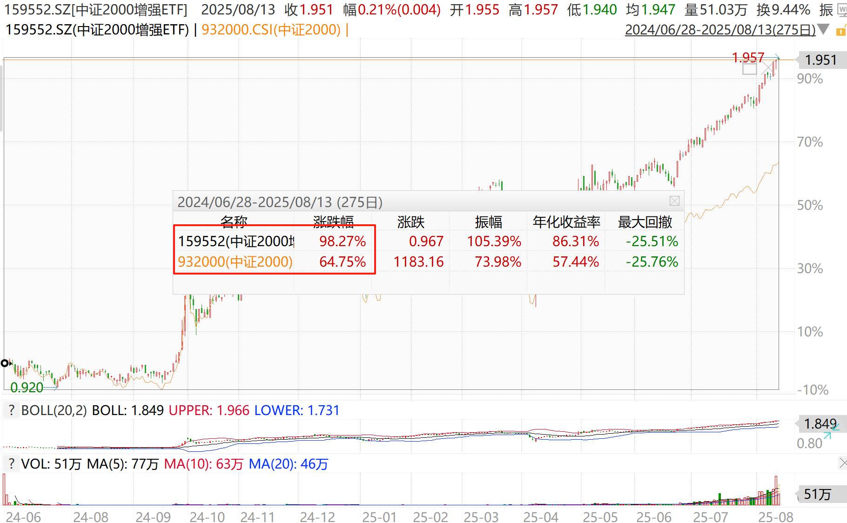Click the question mark beside VOL
This screenshot has height=523, width=847.
pyautogui.click(x=11, y=464)
